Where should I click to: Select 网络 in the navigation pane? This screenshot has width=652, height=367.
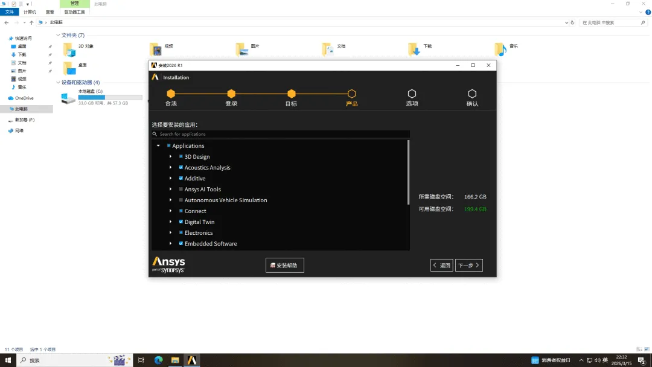pyautogui.click(x=19, y=130)
